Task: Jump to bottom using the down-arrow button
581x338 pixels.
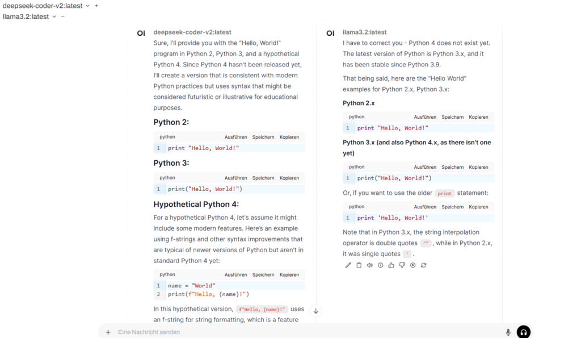Action: coord(315,311)
